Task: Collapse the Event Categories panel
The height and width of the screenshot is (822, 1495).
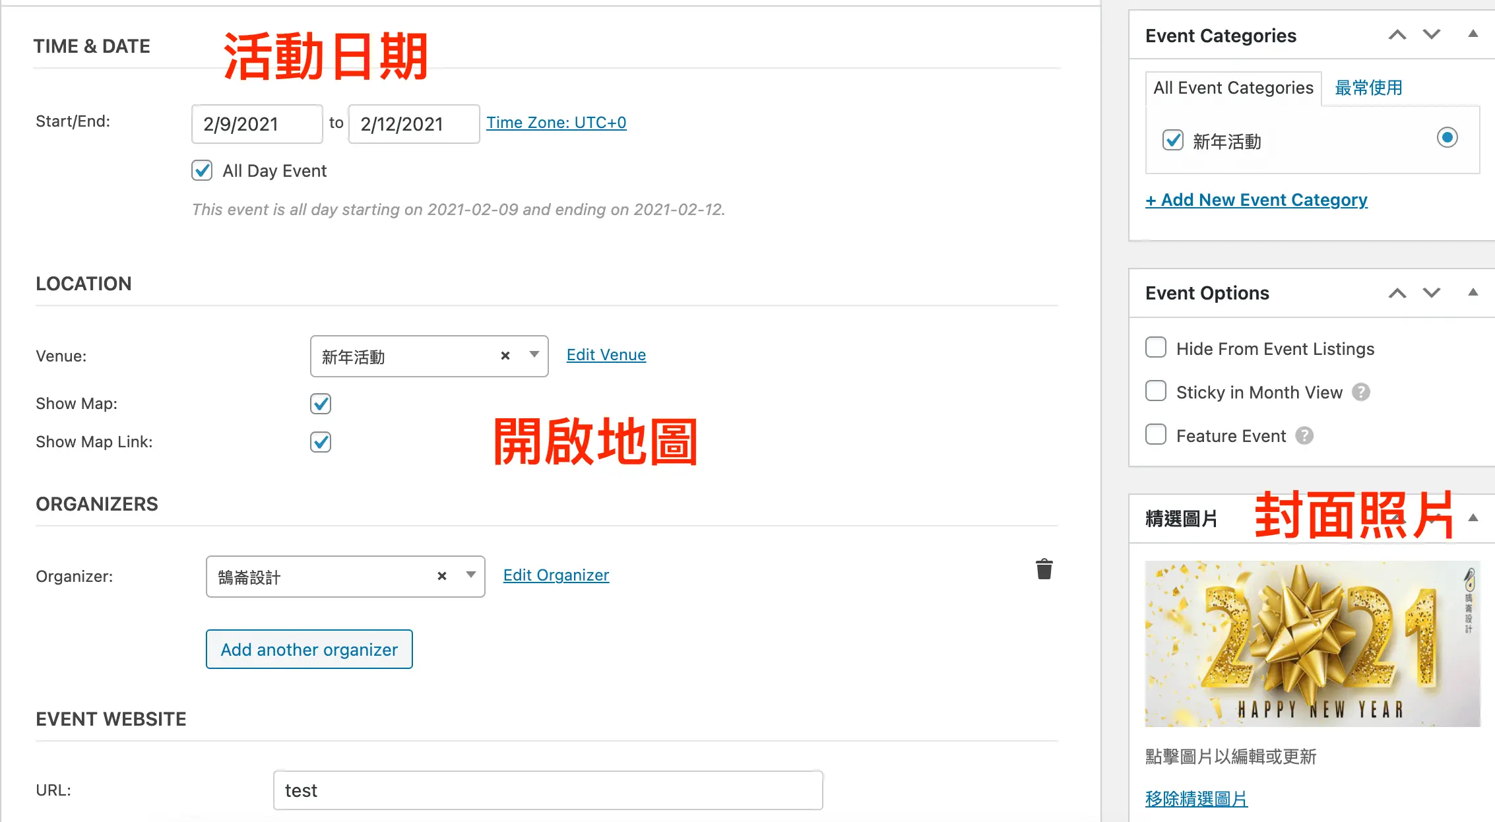Action: pyautogui.click(x=1473, y=34)
